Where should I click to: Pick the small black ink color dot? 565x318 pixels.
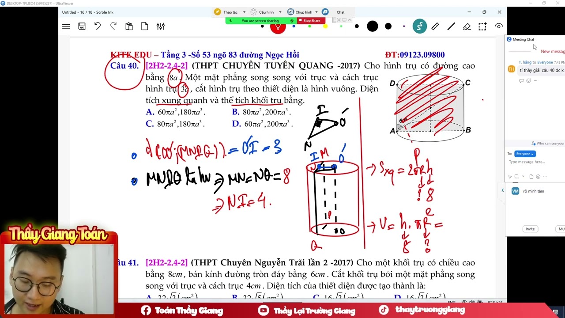pos(262,26)
